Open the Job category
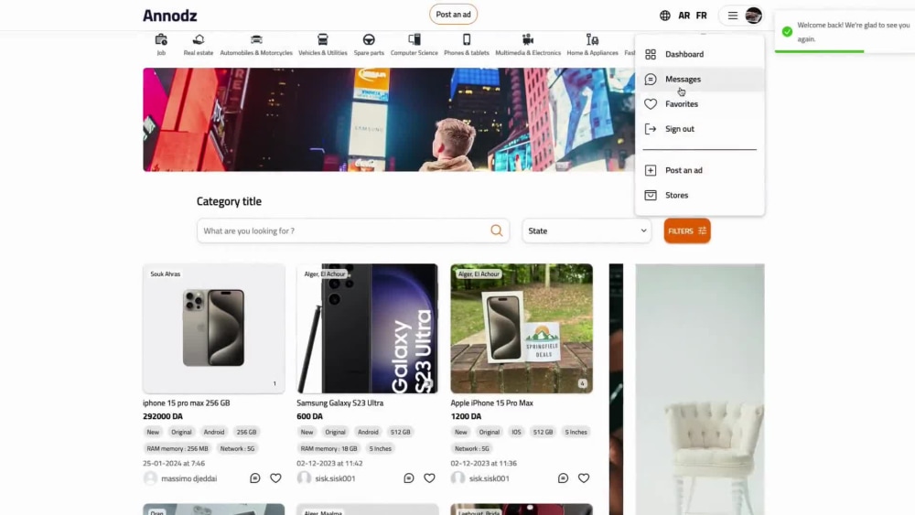The height and width of the screenshot is (515, 915). point(161,45)
